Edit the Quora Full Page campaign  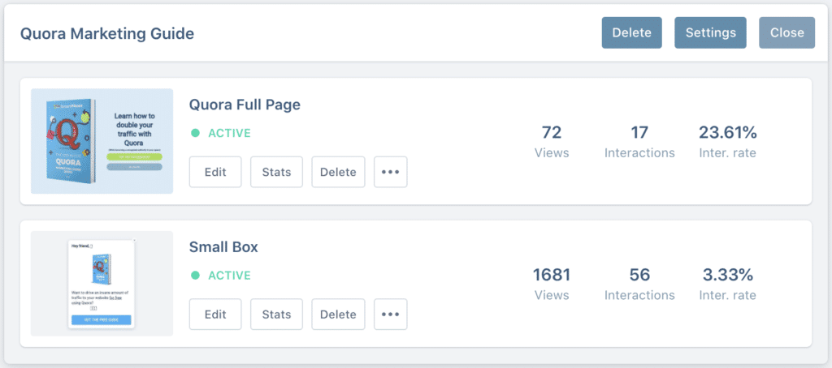215,172
